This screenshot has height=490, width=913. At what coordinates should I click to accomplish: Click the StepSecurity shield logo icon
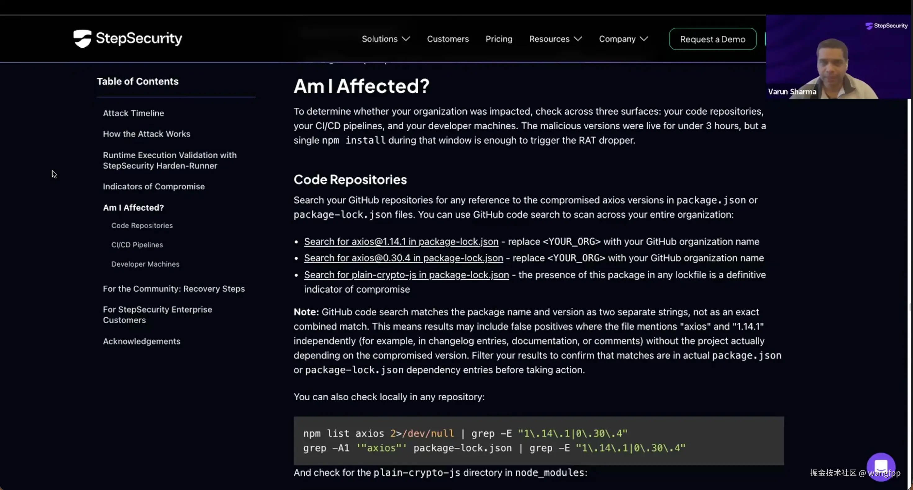[x=82, y=39]
